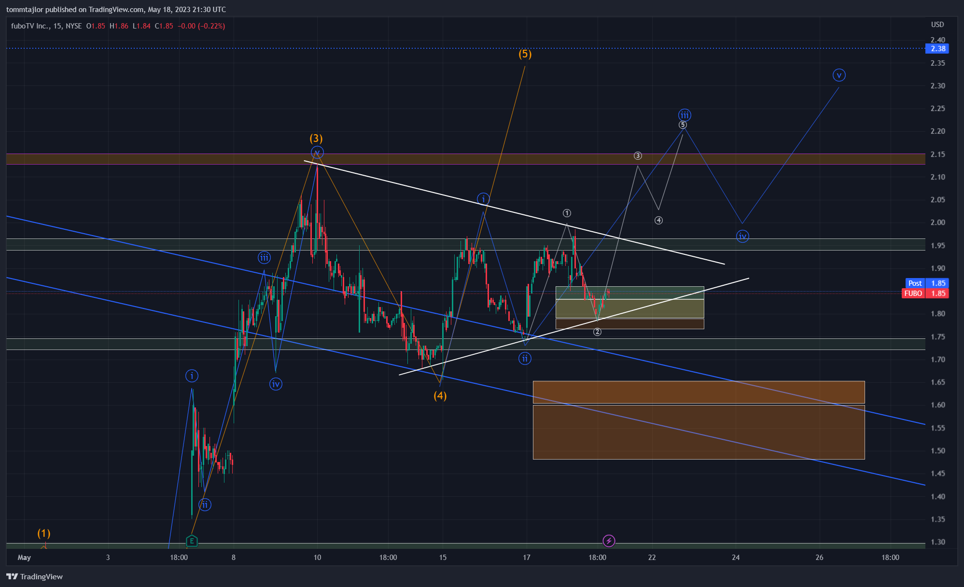
Task: Click the upper orange rectangle zone near 1.62
Action: (699, 392)
